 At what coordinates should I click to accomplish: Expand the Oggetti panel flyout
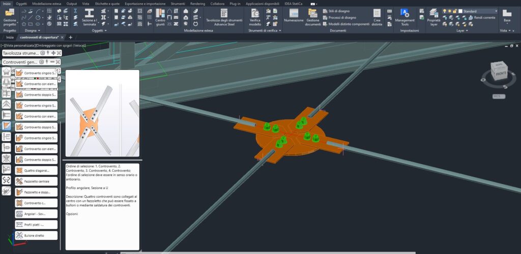coord(99,30)
